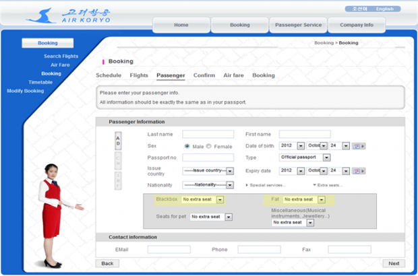Open Issue country dropdown
The image size is (418, 276).
(208, 170)
